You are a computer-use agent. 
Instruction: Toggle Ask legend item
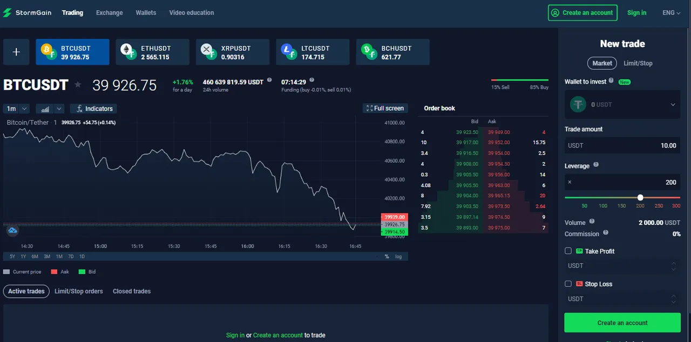[x=60, y=272]
